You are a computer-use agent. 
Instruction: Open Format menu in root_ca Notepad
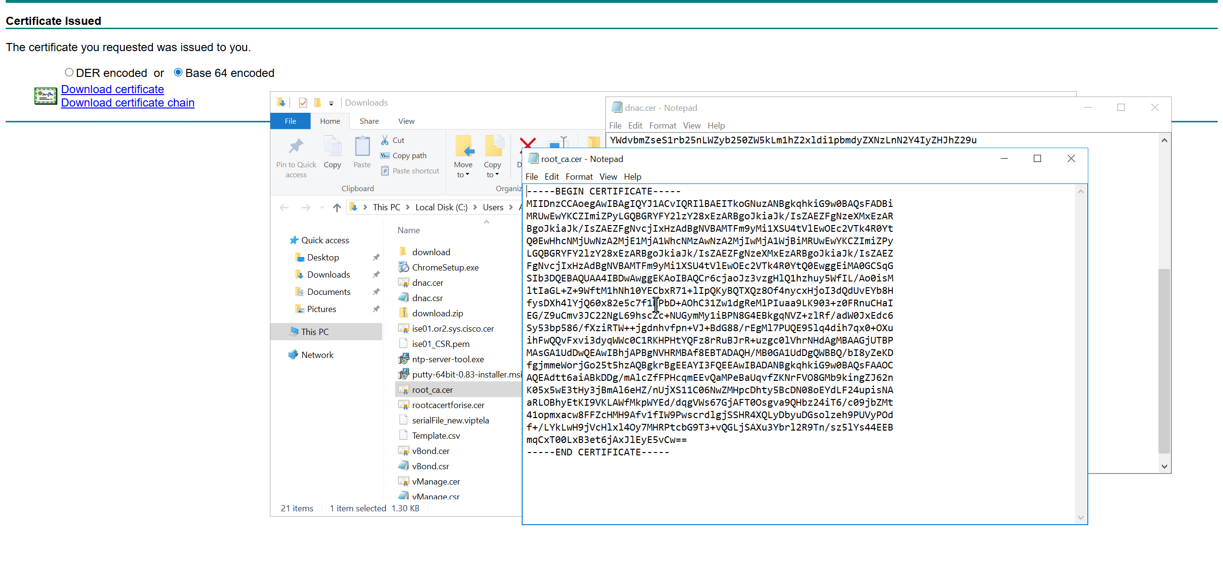click(579, 177)
